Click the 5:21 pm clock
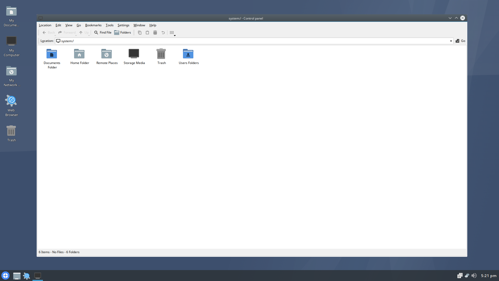Screen dimensions: 499x281 [489, 276]
